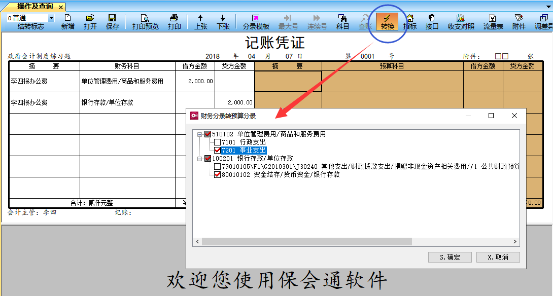
Task: Go to next voucher with 下张
Action: pos(223,21)
